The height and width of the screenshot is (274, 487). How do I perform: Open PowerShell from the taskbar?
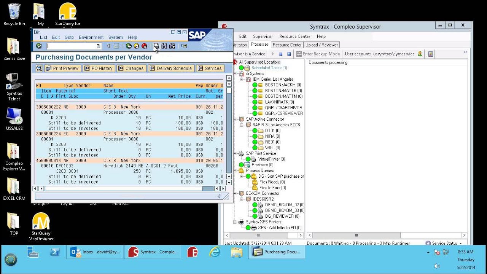(55, 252)
